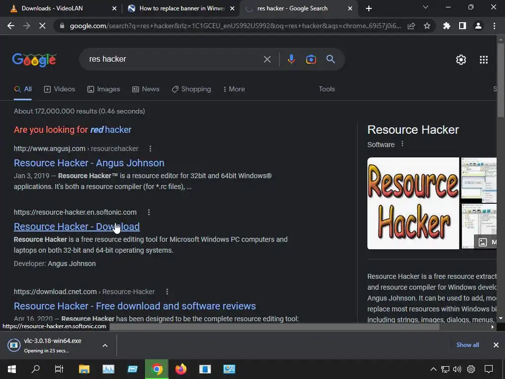Close the How to replace banner tab
Viewport: 505px width, 379px height.
pos(232,8)
